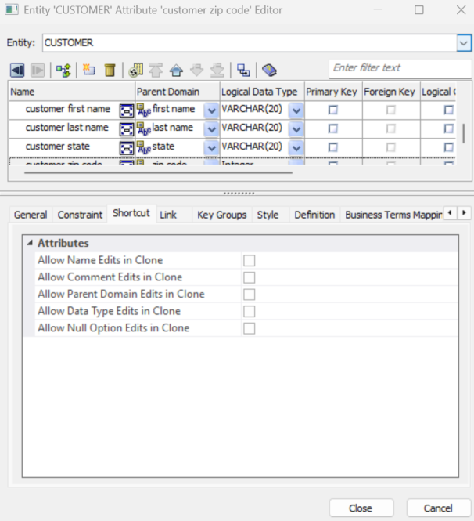Viewport: 474px width, 521px height.
Task: Enable Allow Null Option Edits in Clone
Action: coord(249,328)
